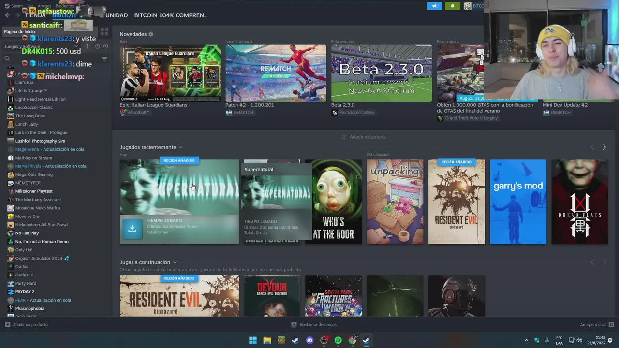
Task: Open Epic: Italian League Guardians news link
Action: click(x=153, y=105)
